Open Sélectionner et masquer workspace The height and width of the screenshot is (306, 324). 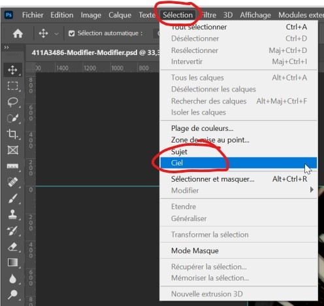click(238, 179)
